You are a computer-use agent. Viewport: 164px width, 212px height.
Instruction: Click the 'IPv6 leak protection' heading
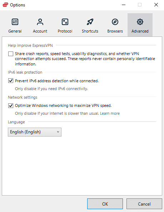(x=25, y=72)
